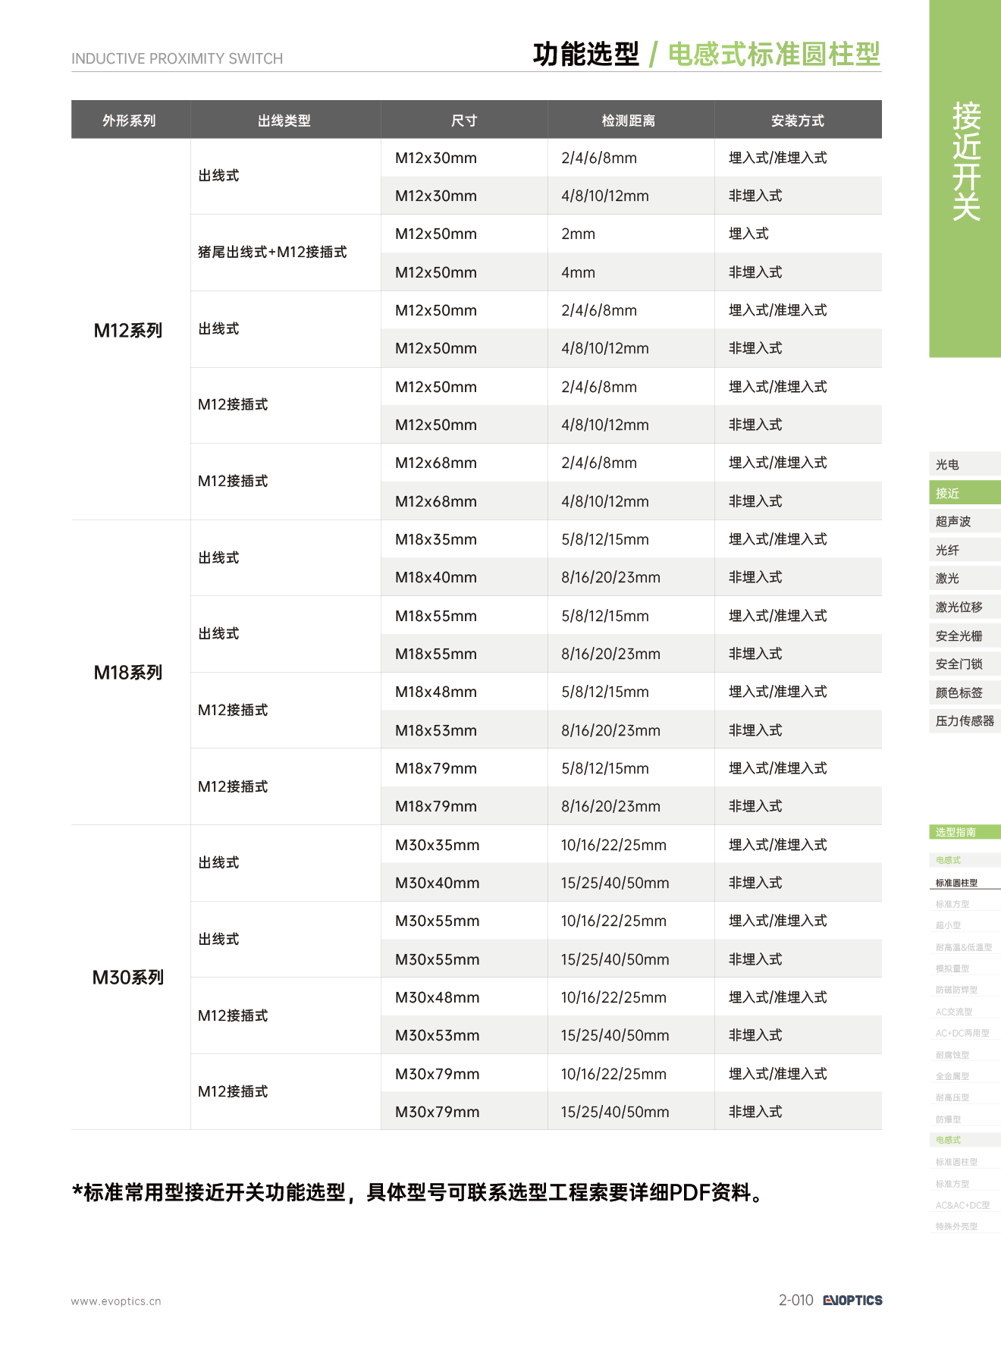Image resolution: width=1001 pixels, height=1359 pixels.
Task: Click the INDUCTIVE PROXIMITY SWITCH header text
Action: pyautogui.click(x=177, y=58)
